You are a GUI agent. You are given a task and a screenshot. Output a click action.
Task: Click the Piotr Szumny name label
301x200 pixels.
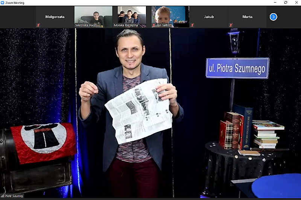[x=14, y=196]
